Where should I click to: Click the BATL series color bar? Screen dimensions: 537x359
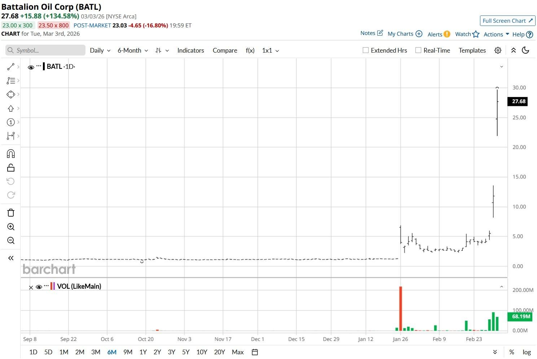tap(44, 66)
